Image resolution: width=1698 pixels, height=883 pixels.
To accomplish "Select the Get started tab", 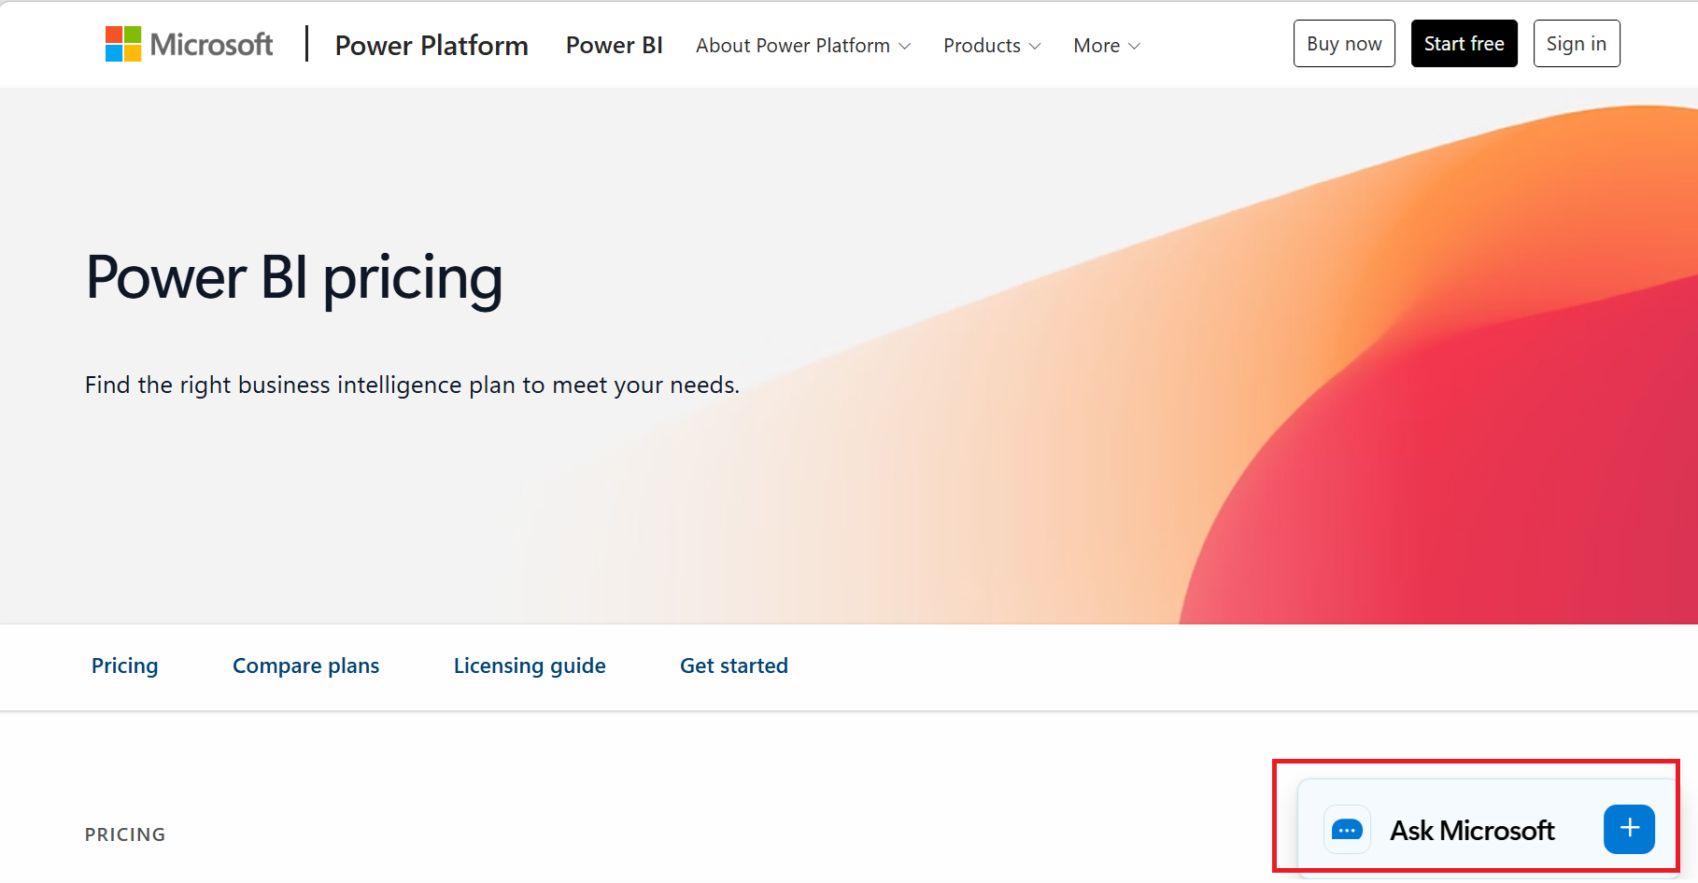I will click(734, 666).
